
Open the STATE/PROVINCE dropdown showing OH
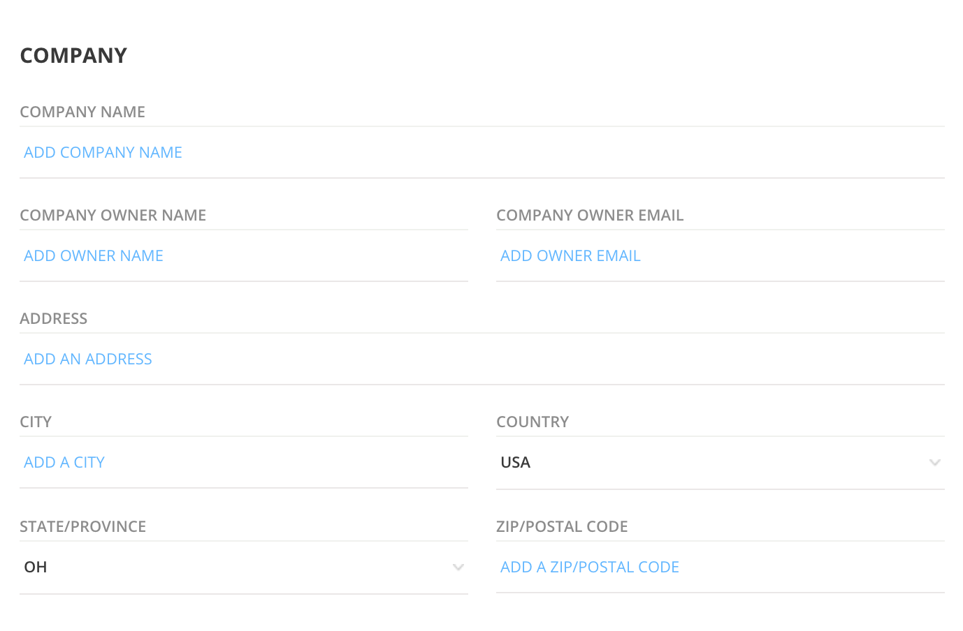[x=243, y=567]
